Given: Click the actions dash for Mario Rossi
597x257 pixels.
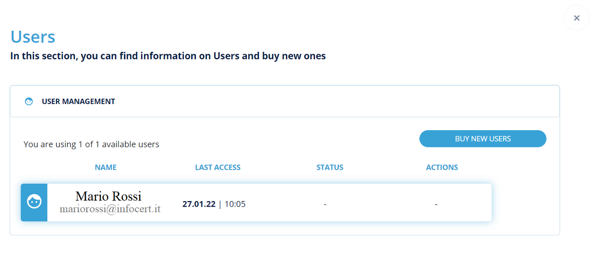Looking at the screenshot, I should tap(436, 204).
